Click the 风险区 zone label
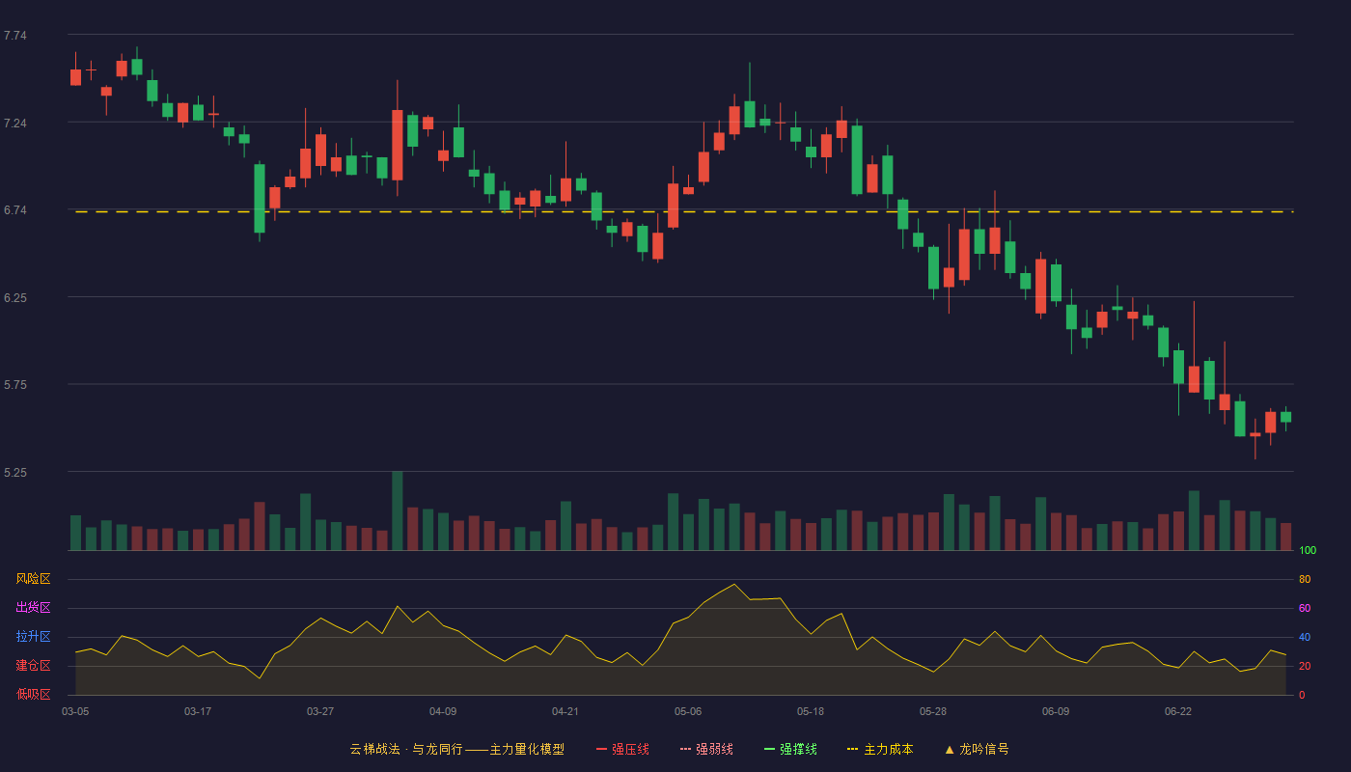Image resolution: width=1351 pixels, height=772 pixels. pyautogui.click(x=33, y=579)
